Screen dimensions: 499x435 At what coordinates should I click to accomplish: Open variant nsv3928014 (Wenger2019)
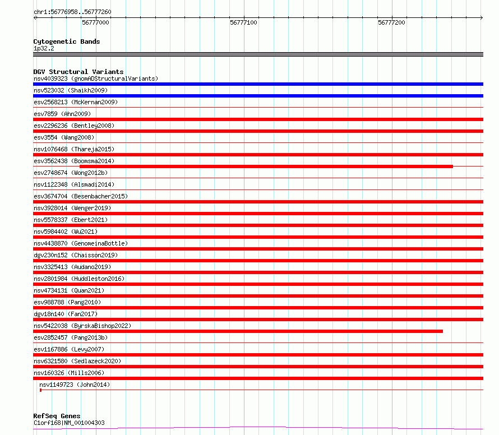click(x=72, y=208)
